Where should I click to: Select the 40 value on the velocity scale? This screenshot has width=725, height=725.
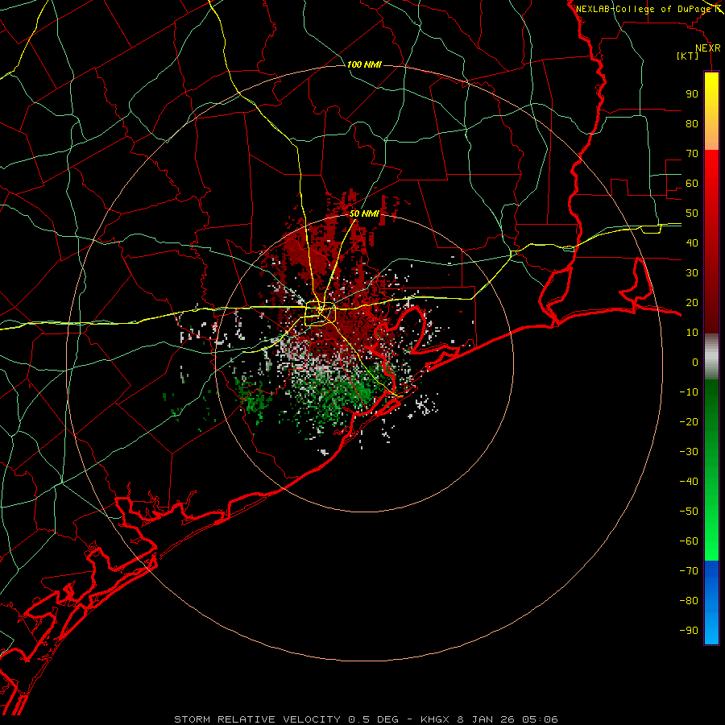(692, 243)
